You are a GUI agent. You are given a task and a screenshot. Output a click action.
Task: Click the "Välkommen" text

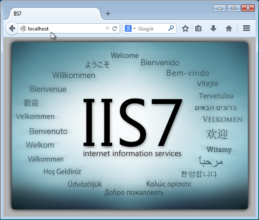coord(46,159)
